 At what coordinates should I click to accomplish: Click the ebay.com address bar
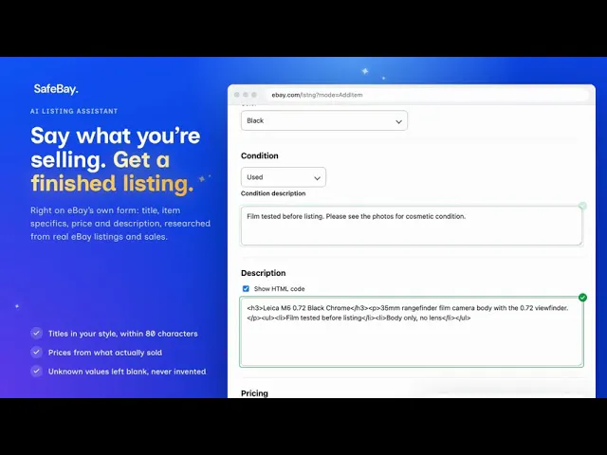coord(428,95)
